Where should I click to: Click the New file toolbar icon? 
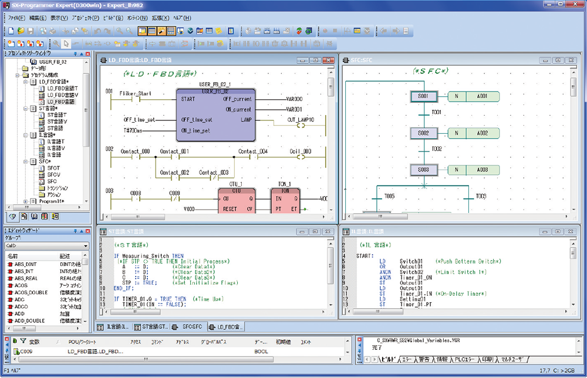coord(11,31)
